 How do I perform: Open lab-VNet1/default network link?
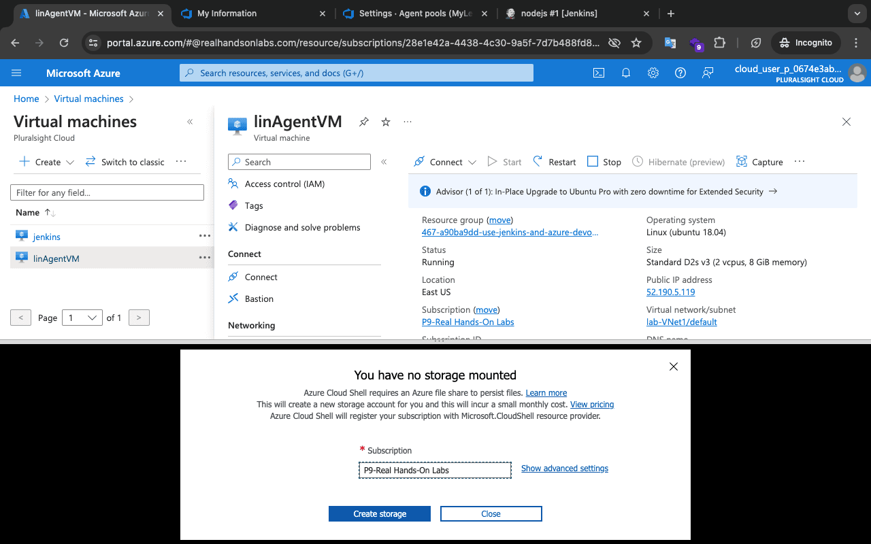coord(682,322)
